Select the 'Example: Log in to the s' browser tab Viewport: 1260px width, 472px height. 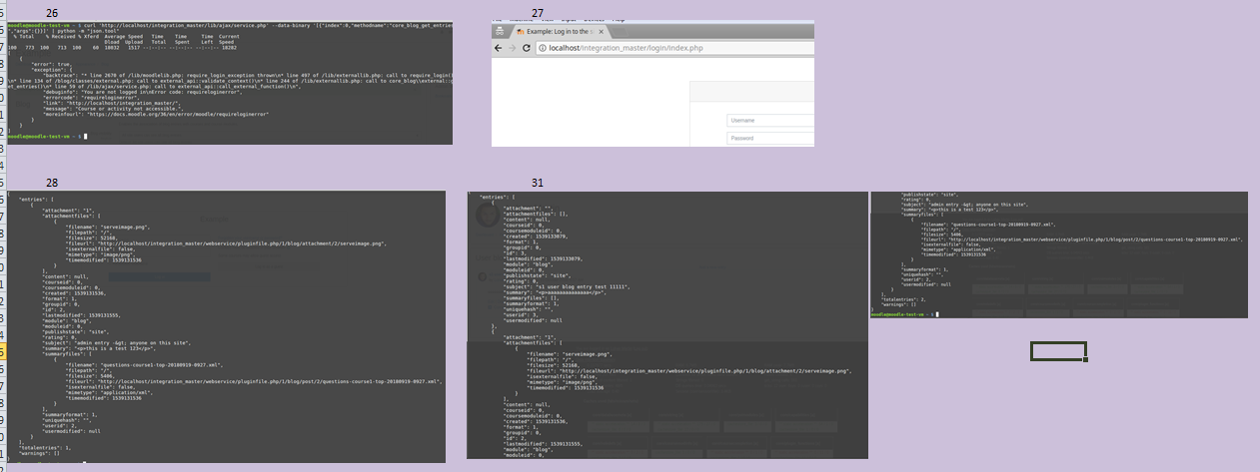click(x=560, y=32)
